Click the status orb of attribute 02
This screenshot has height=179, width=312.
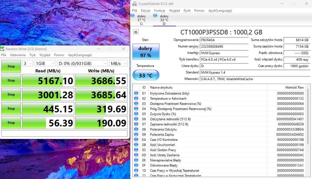(x=136, y=98)
